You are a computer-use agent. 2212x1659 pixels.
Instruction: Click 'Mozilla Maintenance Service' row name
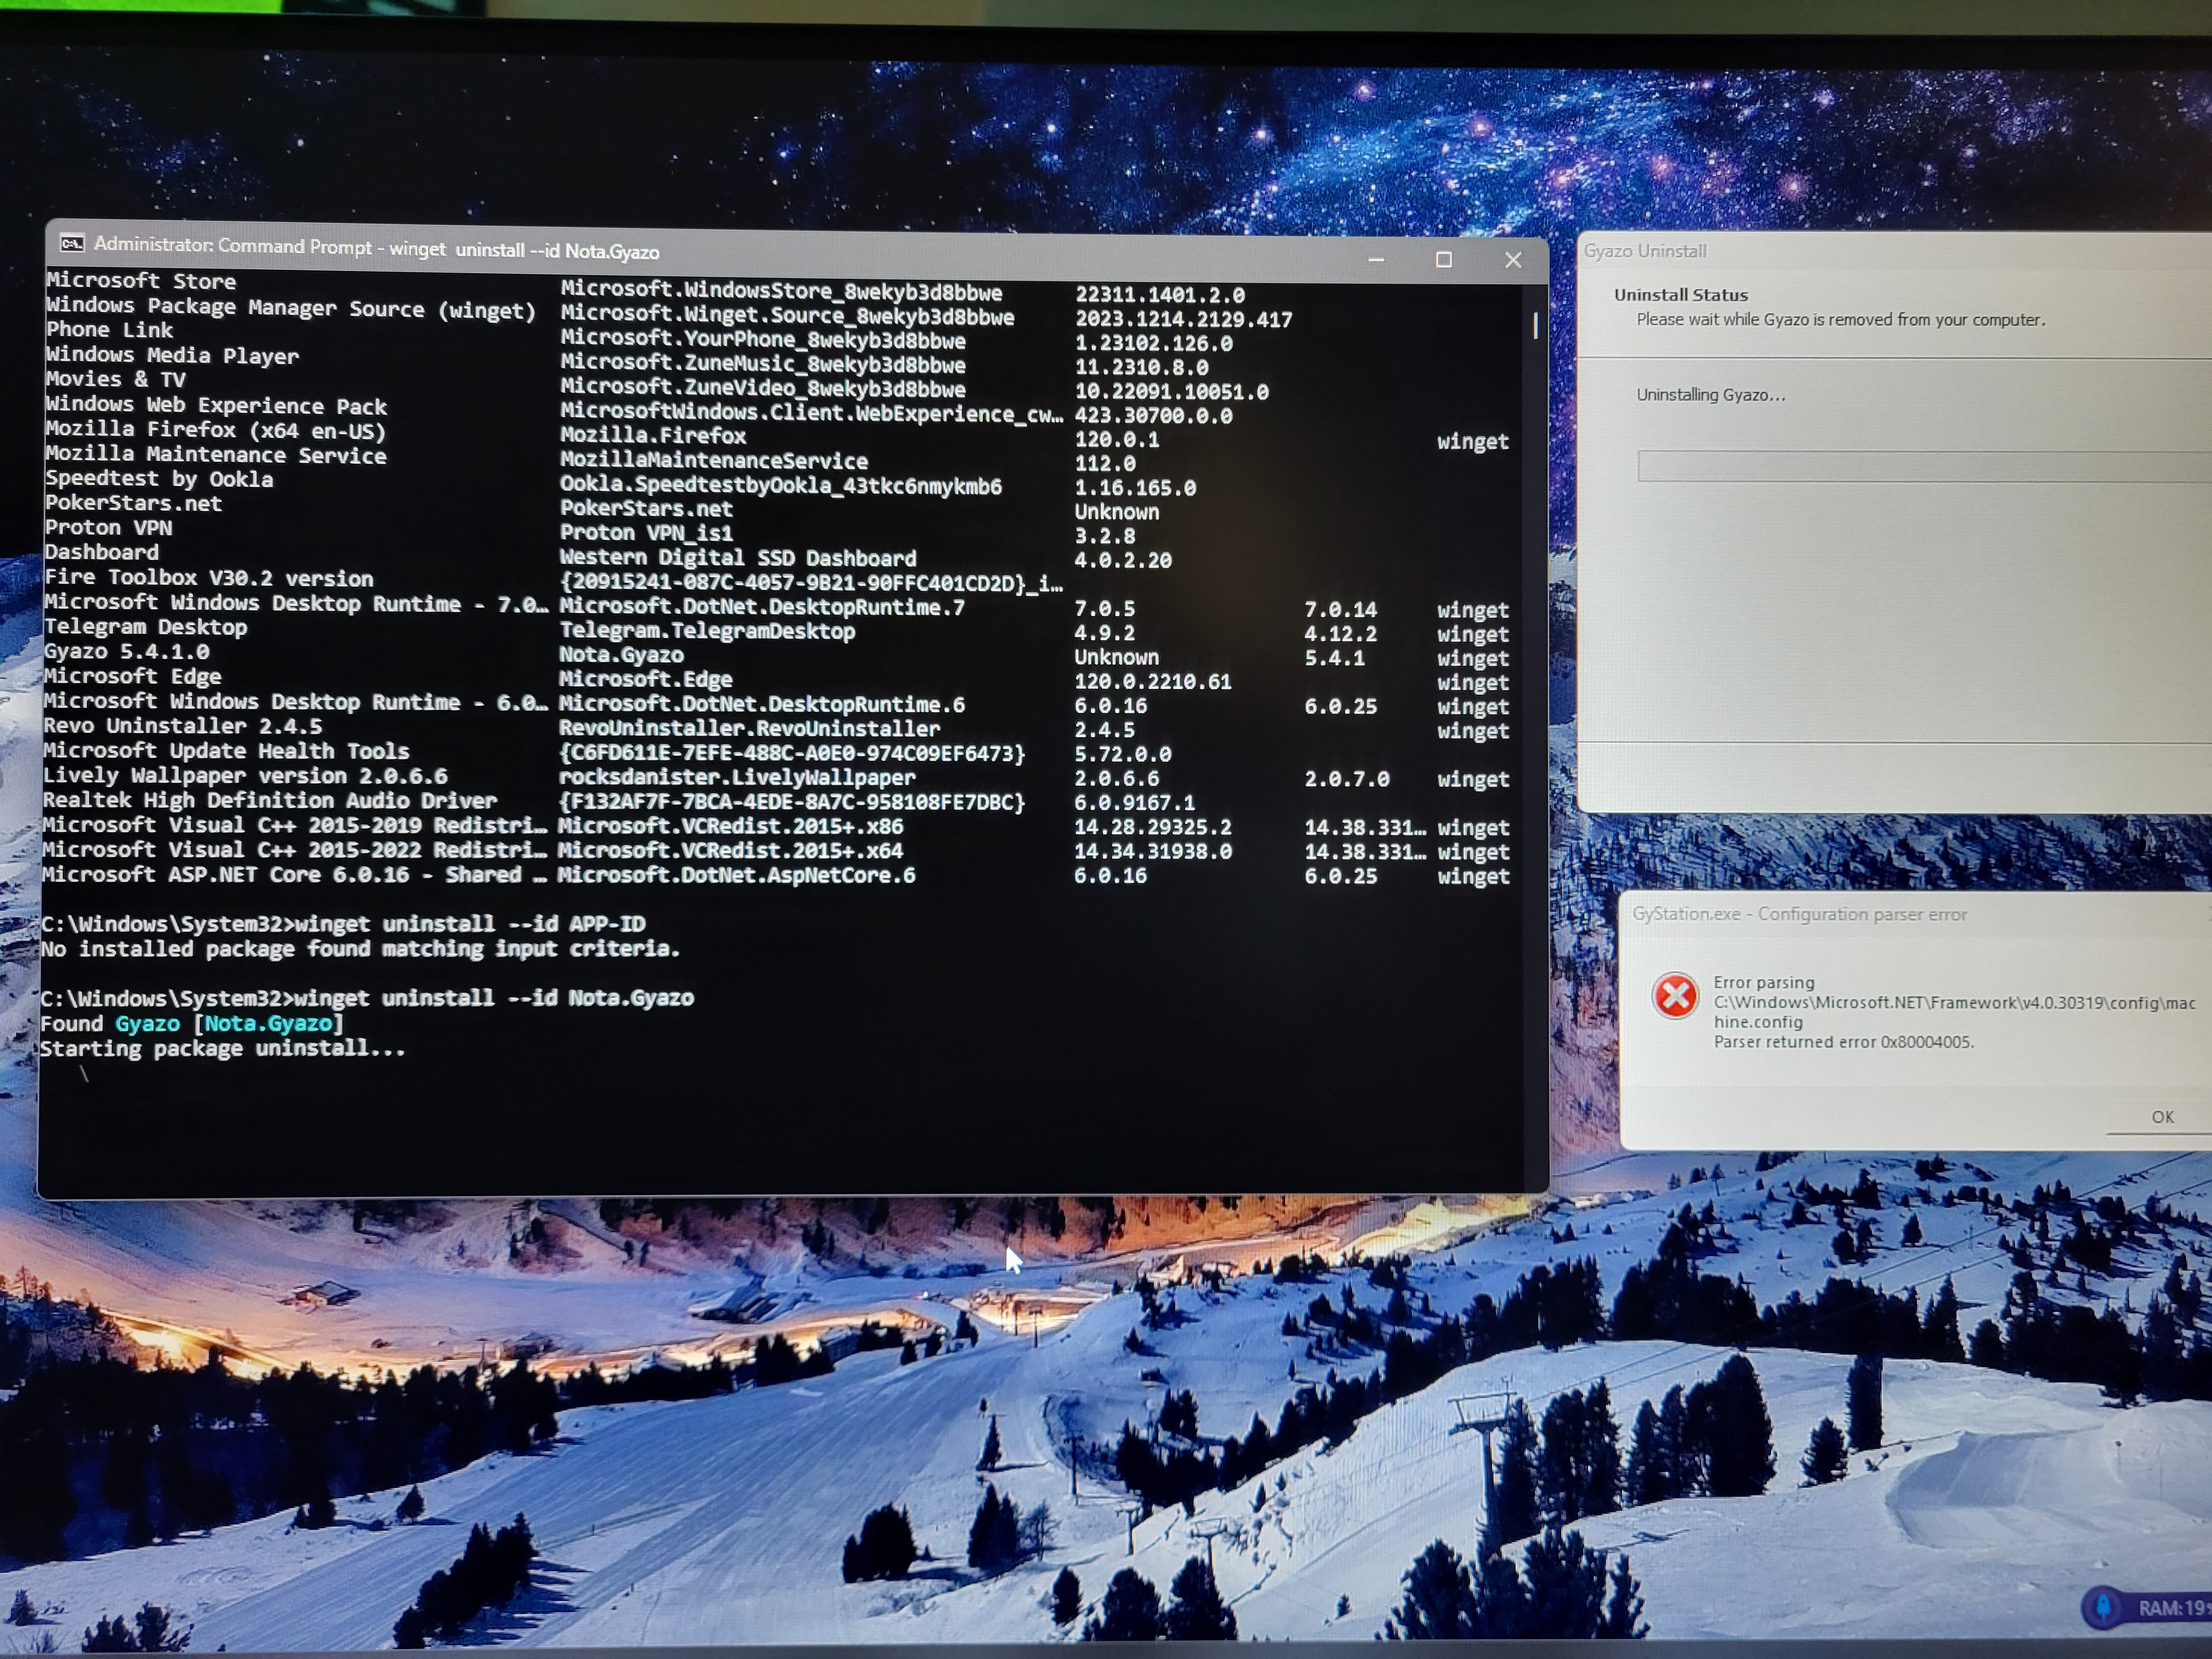coord(216,454)
